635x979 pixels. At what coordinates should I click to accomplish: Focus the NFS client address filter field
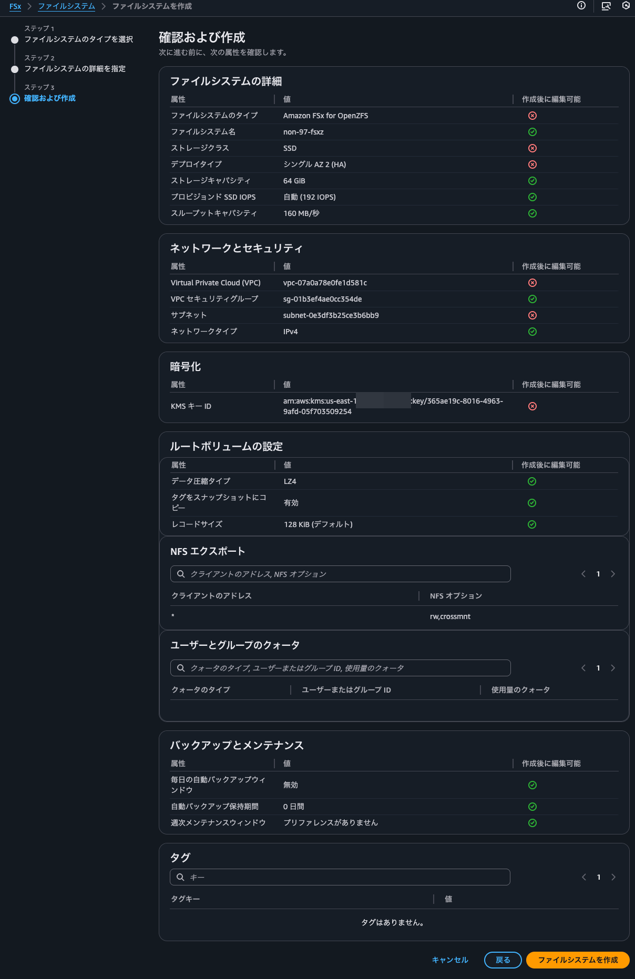(341, 574)
